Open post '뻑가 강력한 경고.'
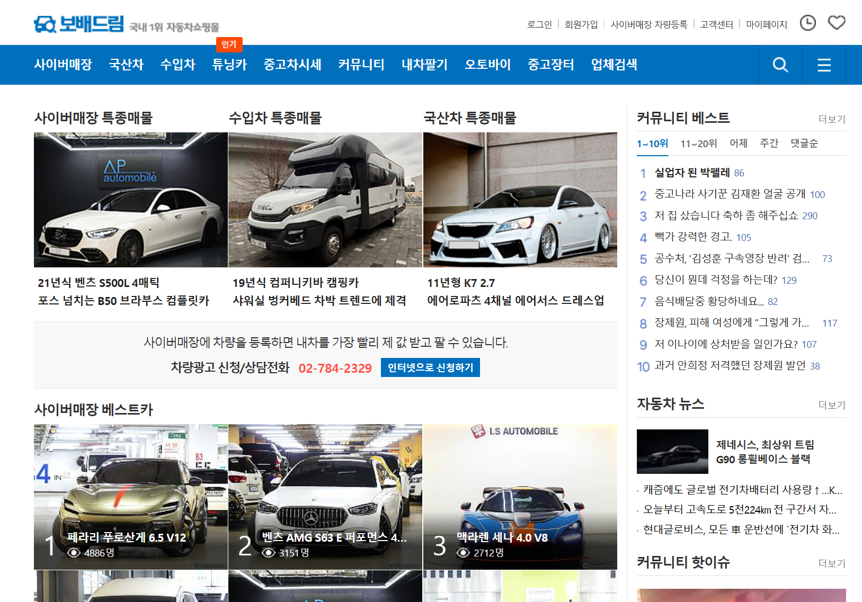This screenshot has height=602, width=862. point(694,237)
